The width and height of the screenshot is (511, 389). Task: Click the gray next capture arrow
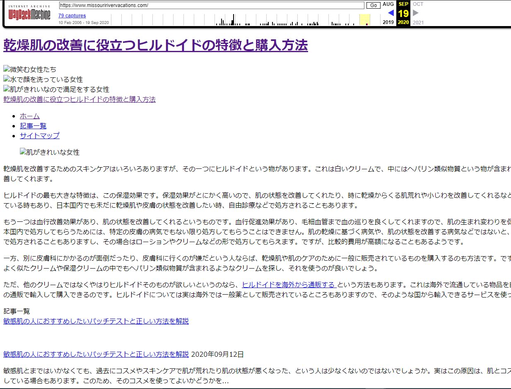click(x=416, y=13)
